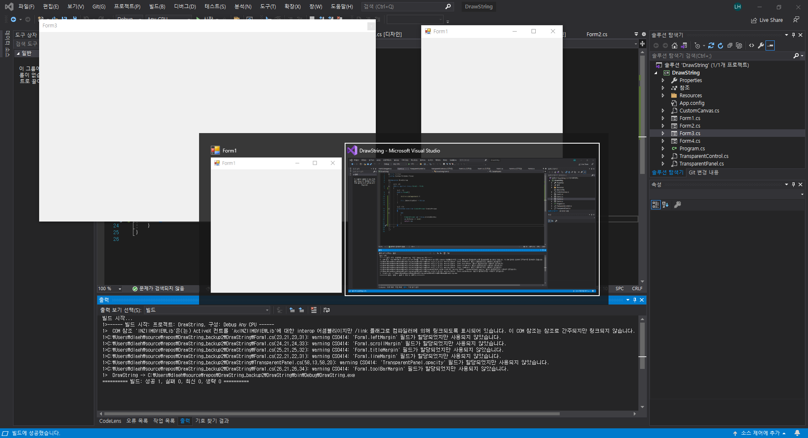Switch to 오류 목록 tab

(137, 421)
